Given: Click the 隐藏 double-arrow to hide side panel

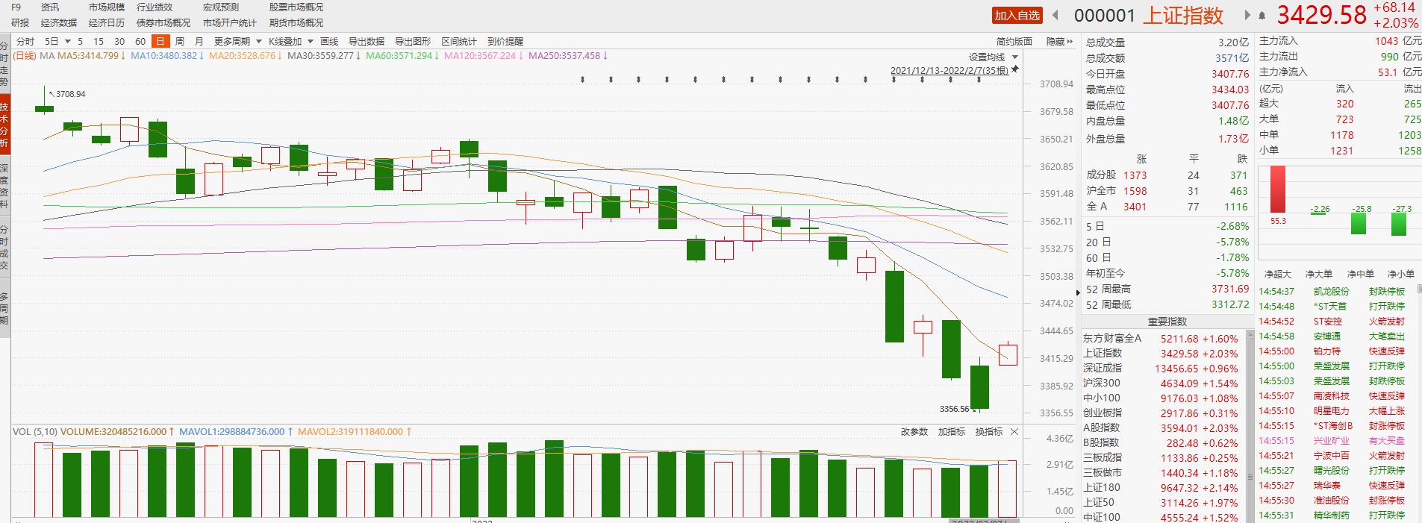Looking at the screenshot, I should tap(1060, 42).
